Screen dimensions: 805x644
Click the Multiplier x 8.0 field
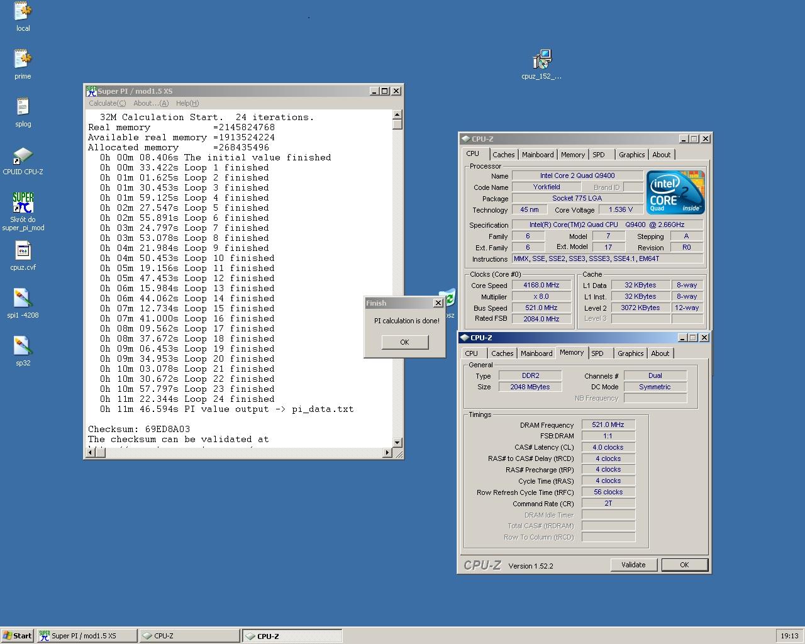(541, 296)
